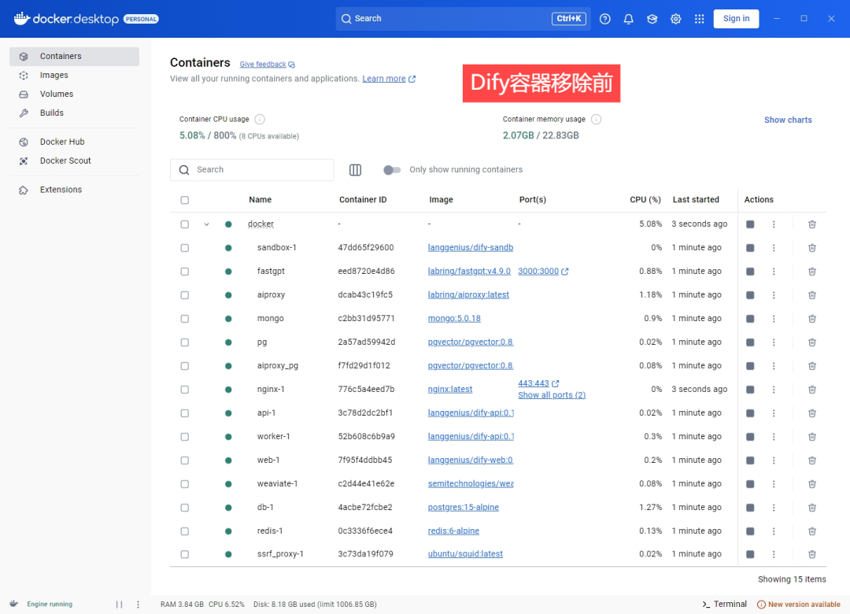Open Docker Desktop settings gear
Image resolution: width=850 pixels, height=614 pixels.
pyautogui.click(x=675, y=18)
